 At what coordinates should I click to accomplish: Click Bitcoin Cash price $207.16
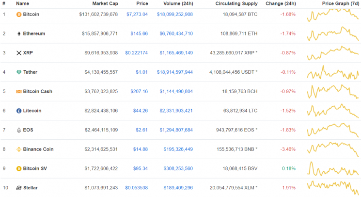pyautogui.click(x=139, y=92)
